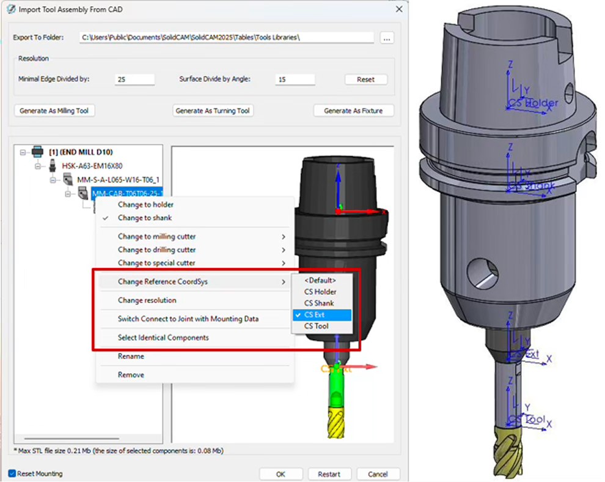Click the Generate As Turning Tool button
605x482 pixels.
(x=213, y=111)
